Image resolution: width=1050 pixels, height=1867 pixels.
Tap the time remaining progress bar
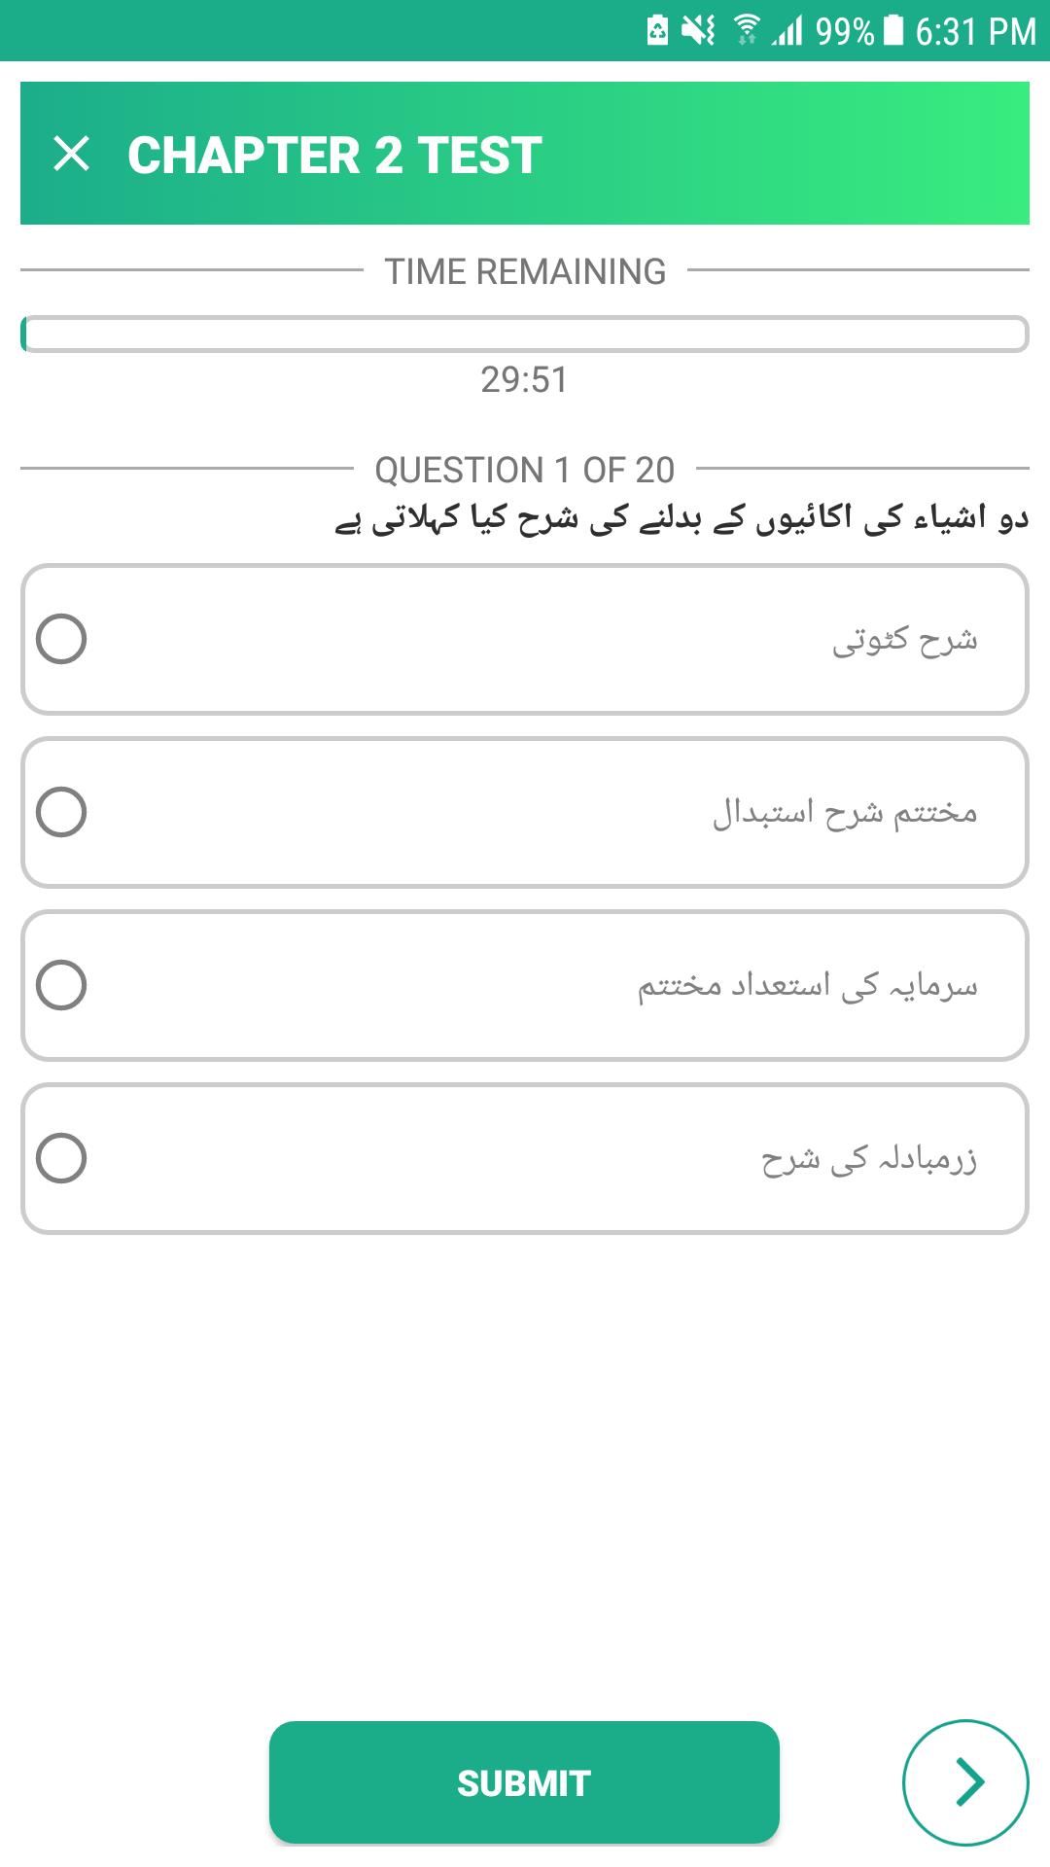click(525, 334)
